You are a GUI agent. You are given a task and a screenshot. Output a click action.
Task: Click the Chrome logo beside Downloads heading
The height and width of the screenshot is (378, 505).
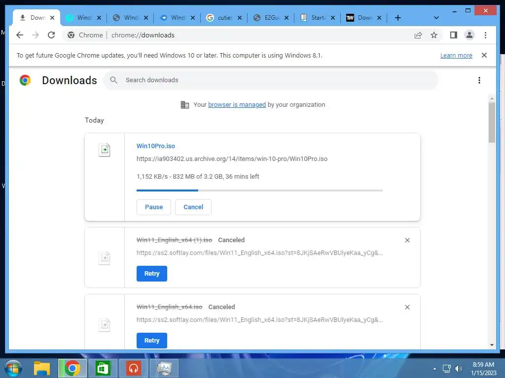(25, 80)
